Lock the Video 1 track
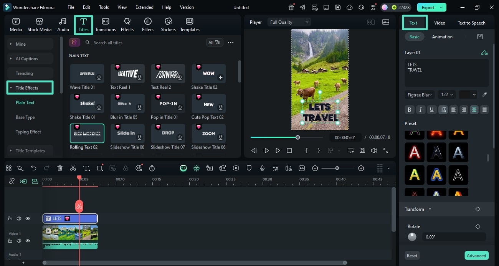 coord(10,241)
